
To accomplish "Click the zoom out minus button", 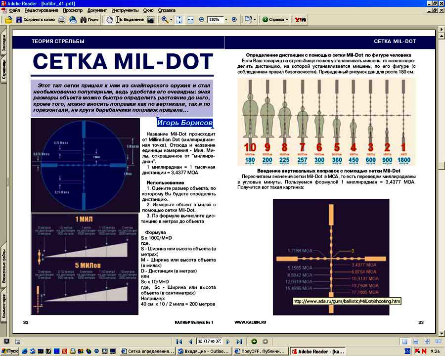I will pos(201,20).
